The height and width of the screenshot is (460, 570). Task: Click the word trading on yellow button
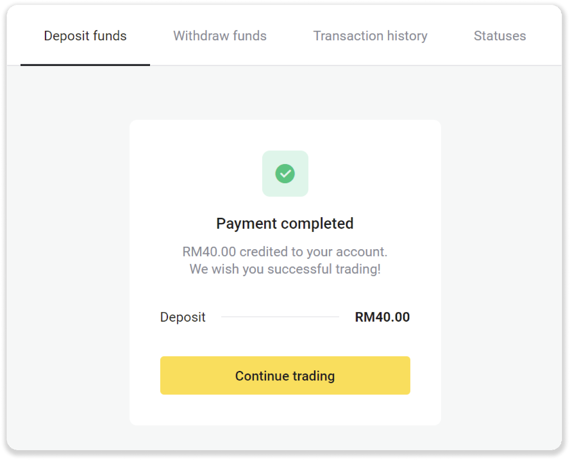(x=314, y=376)
